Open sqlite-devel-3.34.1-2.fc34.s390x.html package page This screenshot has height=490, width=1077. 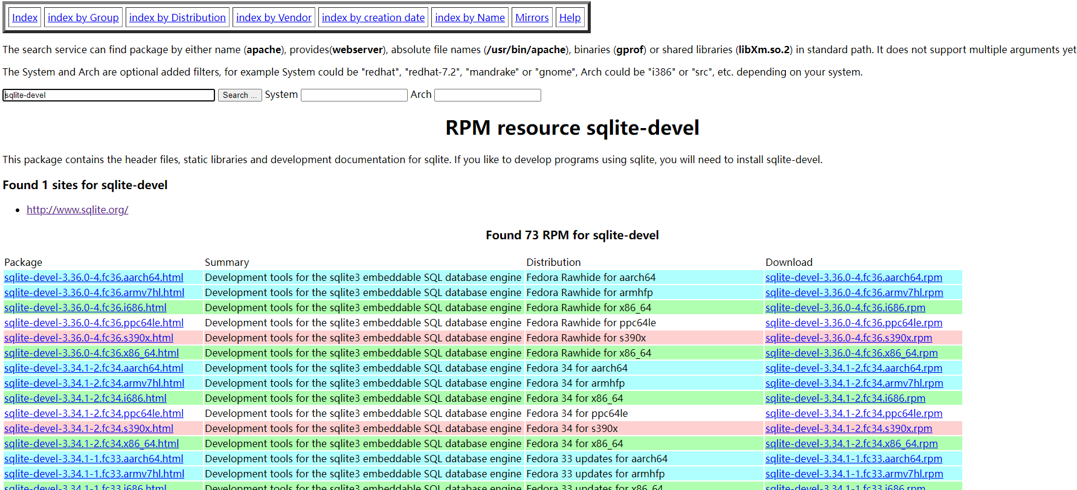click(x=89, y=428)
